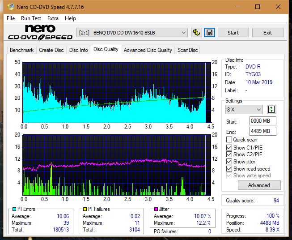Viewport: 292px width, 240px height.
Task: Click PI Errors total 180513
Action: pyautogui.click(x=61, y=230)
